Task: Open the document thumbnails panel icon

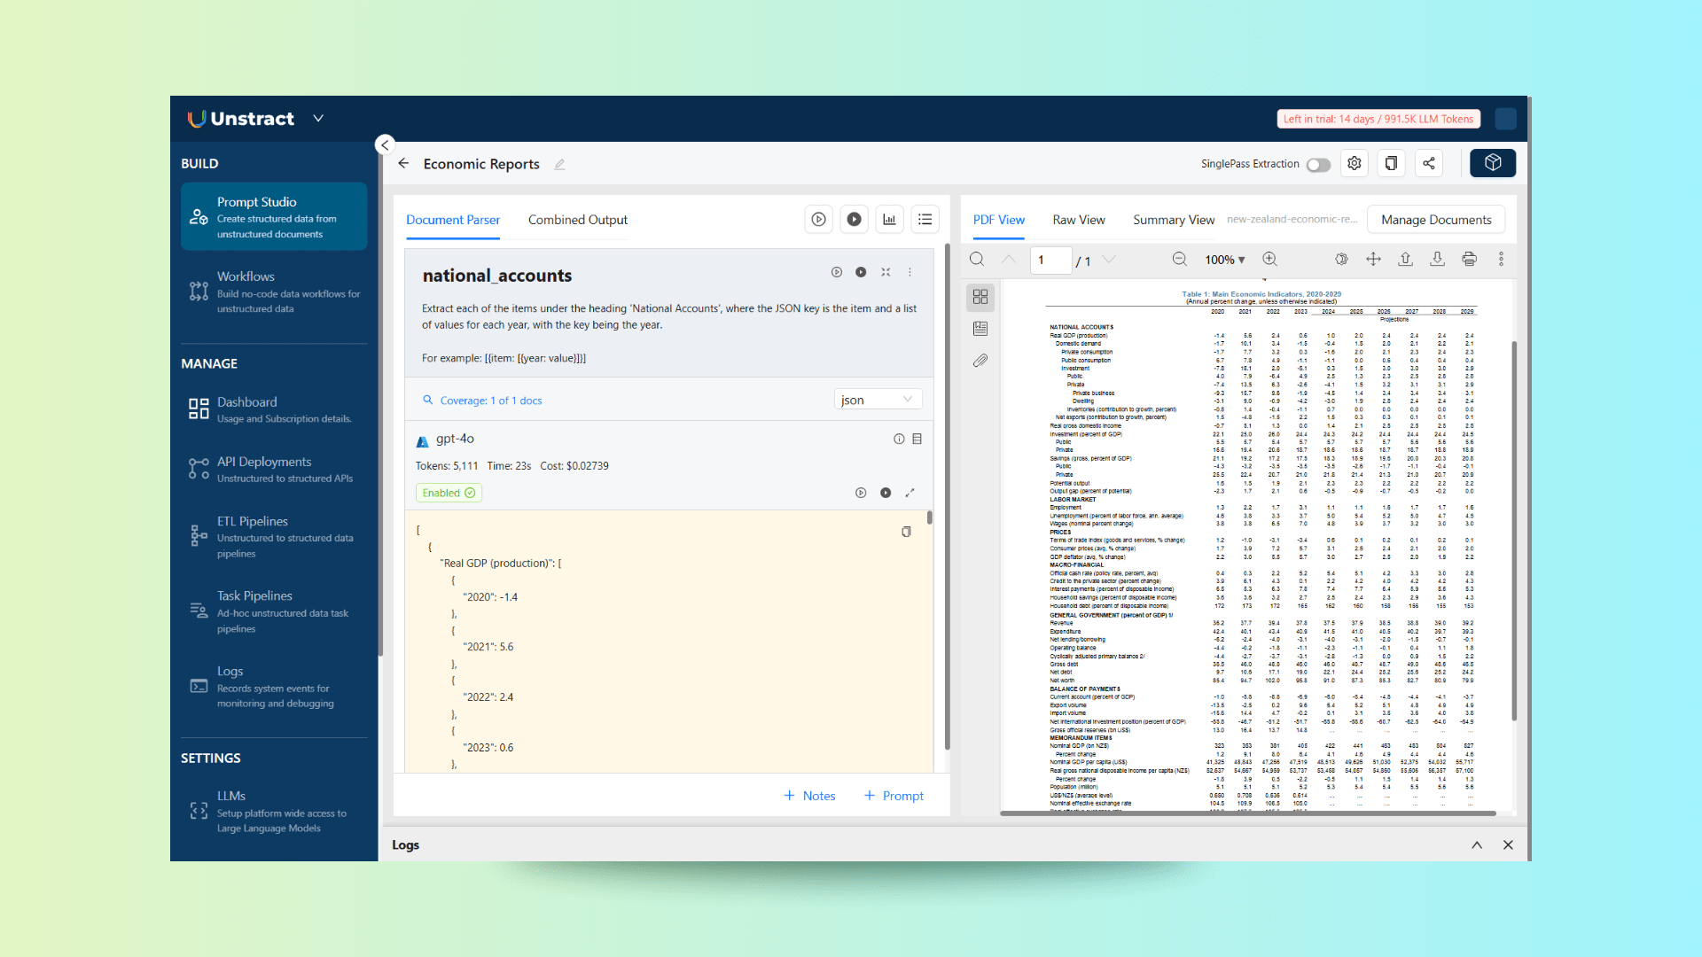Action: (980, 297)
